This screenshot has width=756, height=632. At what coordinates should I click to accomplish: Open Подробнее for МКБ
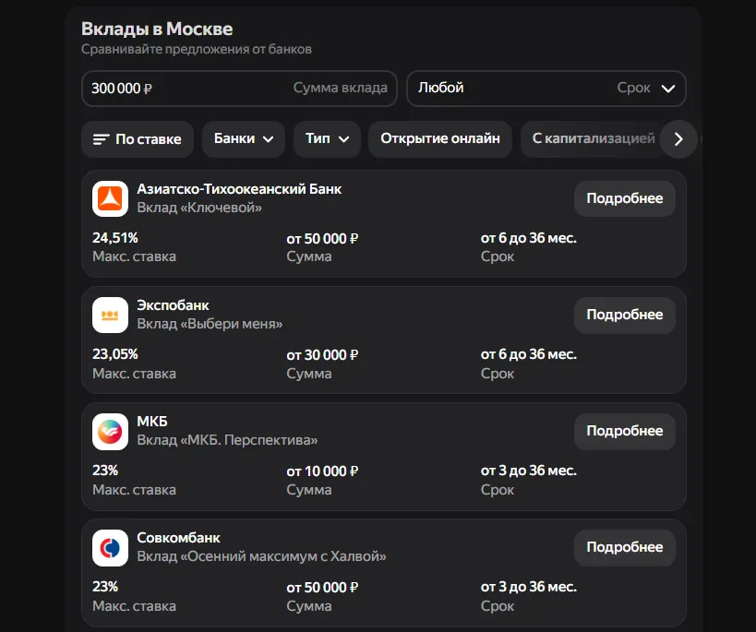624,432
